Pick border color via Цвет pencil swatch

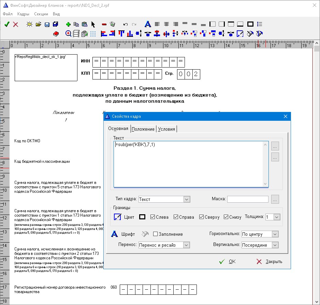[x=118, y=217]
